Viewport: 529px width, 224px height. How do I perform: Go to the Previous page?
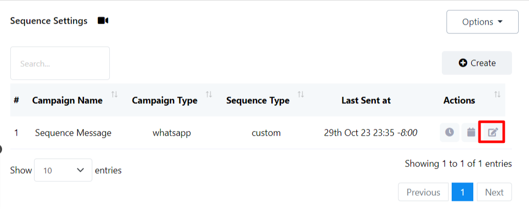click(423, 192)
